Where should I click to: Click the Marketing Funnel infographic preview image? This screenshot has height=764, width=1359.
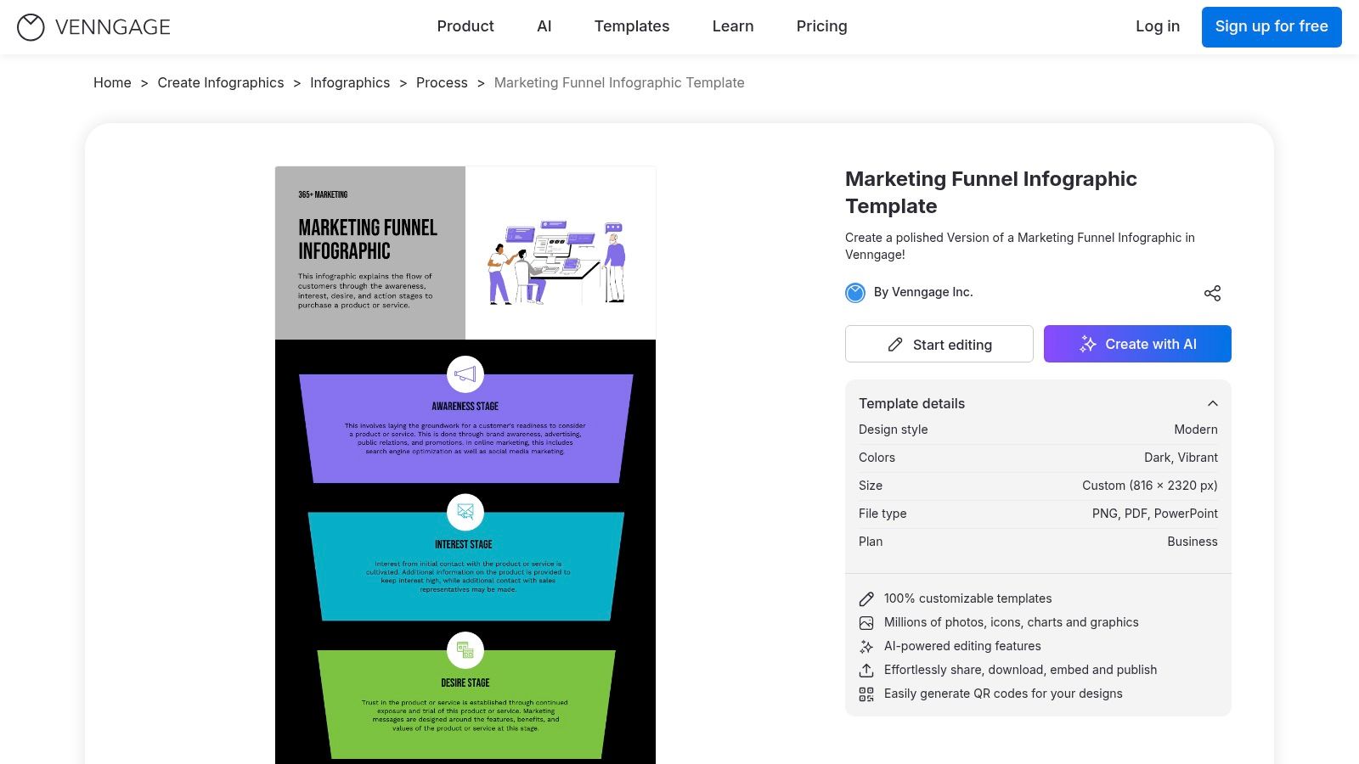[465, 467]
